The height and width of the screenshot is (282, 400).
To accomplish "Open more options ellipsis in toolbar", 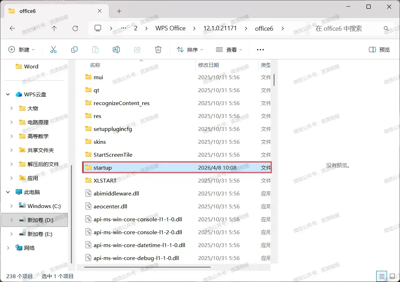I will click(x=260, y=50).
